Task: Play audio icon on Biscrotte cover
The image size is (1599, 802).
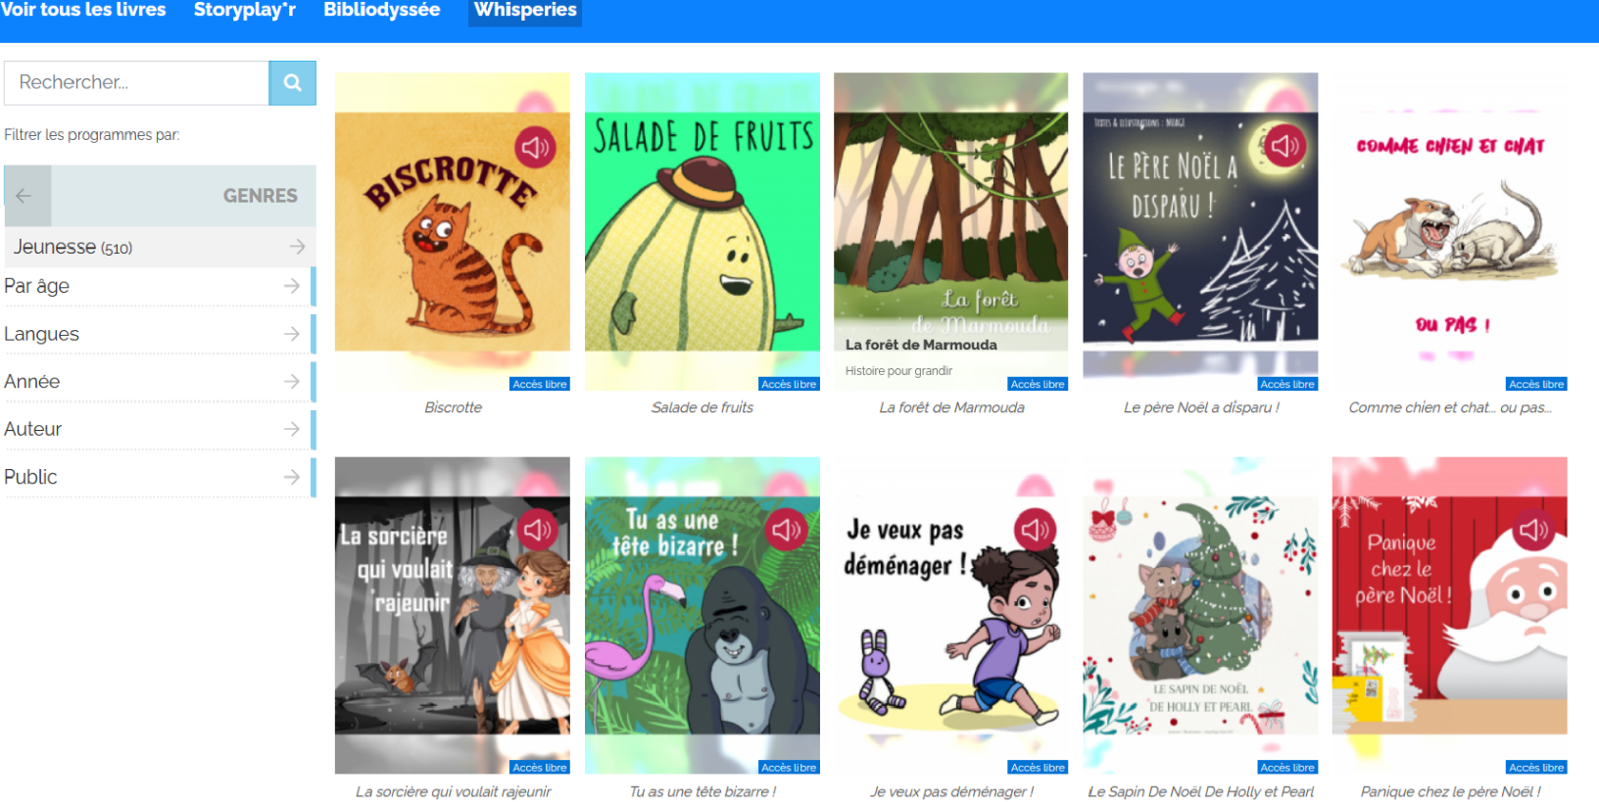Action: (535, 148)
